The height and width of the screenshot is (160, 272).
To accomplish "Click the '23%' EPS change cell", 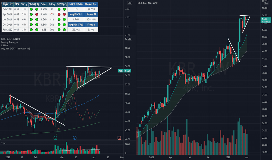I will pos(24,15).
